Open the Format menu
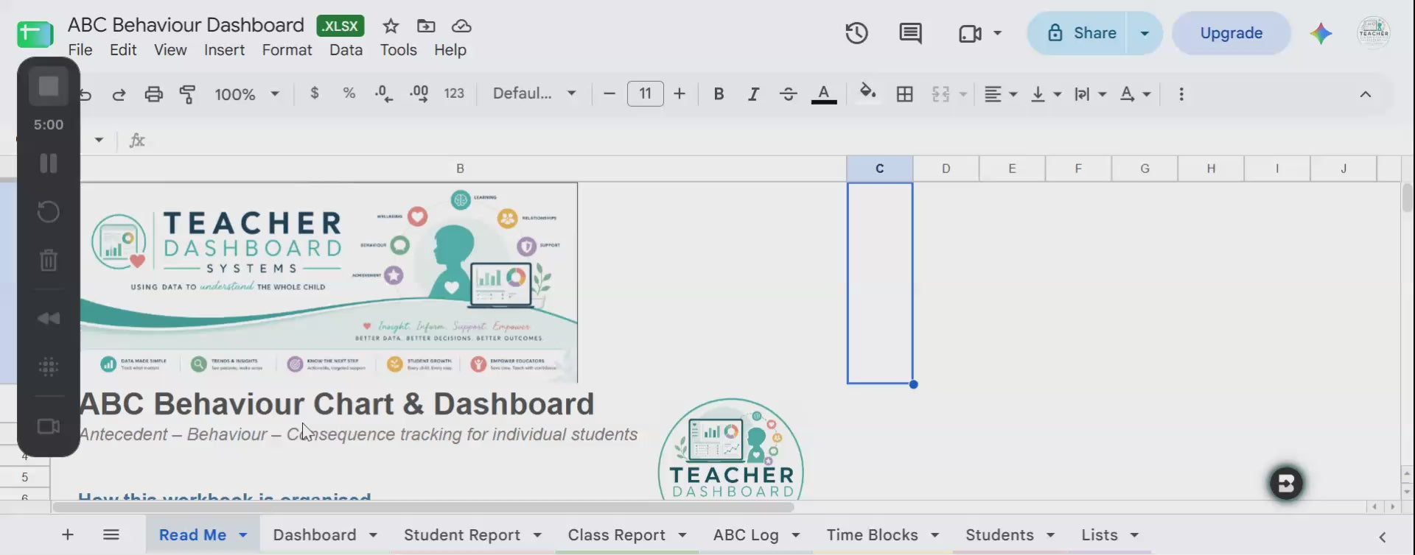The image size is (1415, 555). 287,50
